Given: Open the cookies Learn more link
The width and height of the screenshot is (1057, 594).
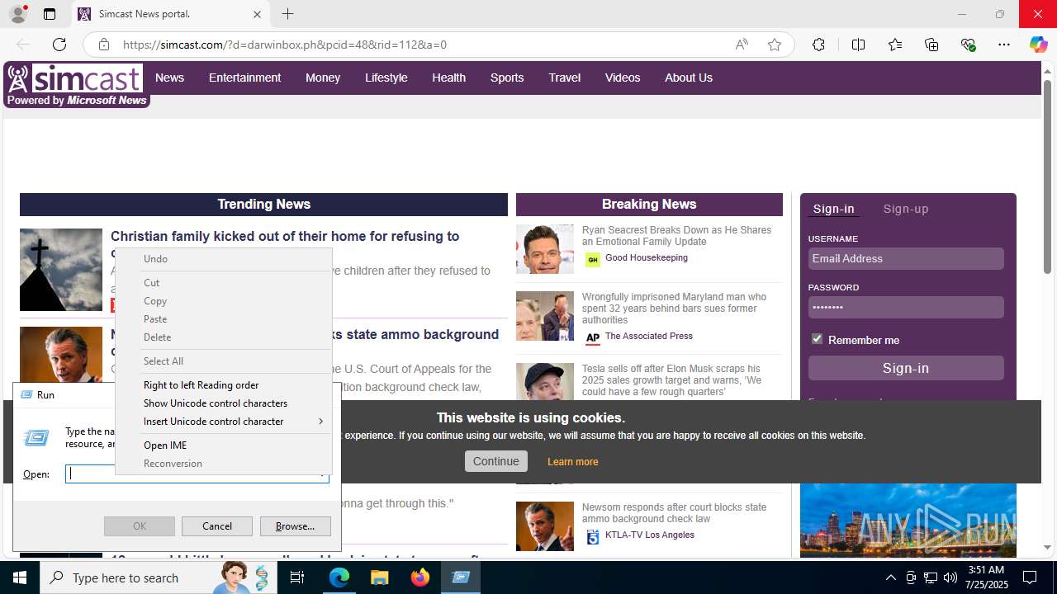Looking at the screenshot, I should click(573, 462).
